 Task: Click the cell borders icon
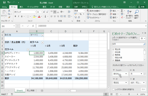pos(28,16)
